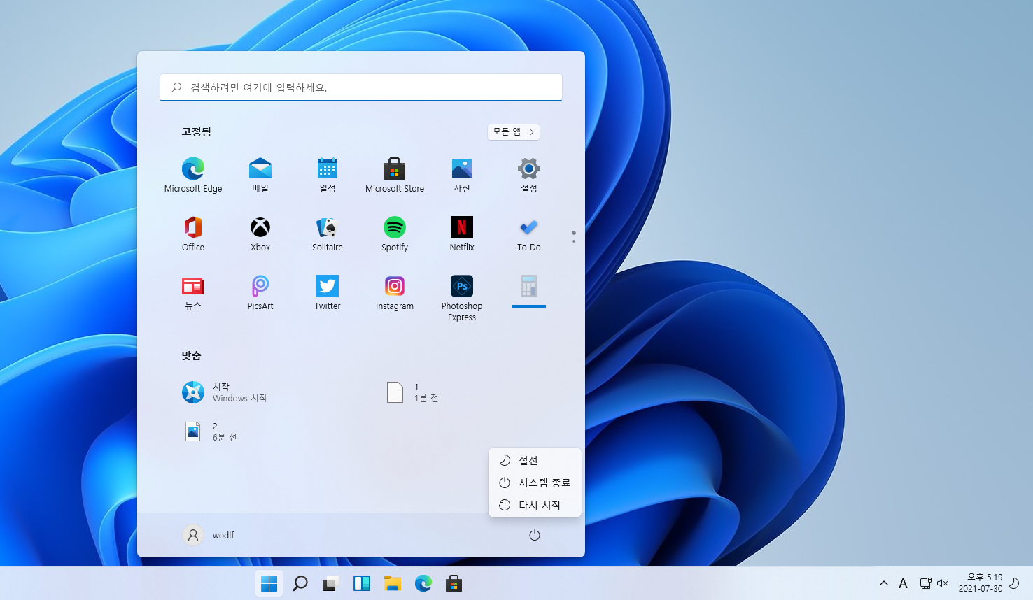Image resolution: width=1033 pixels, height=600 pixels.
Task: Go to next pinned apps page dot
Action: 574,241
